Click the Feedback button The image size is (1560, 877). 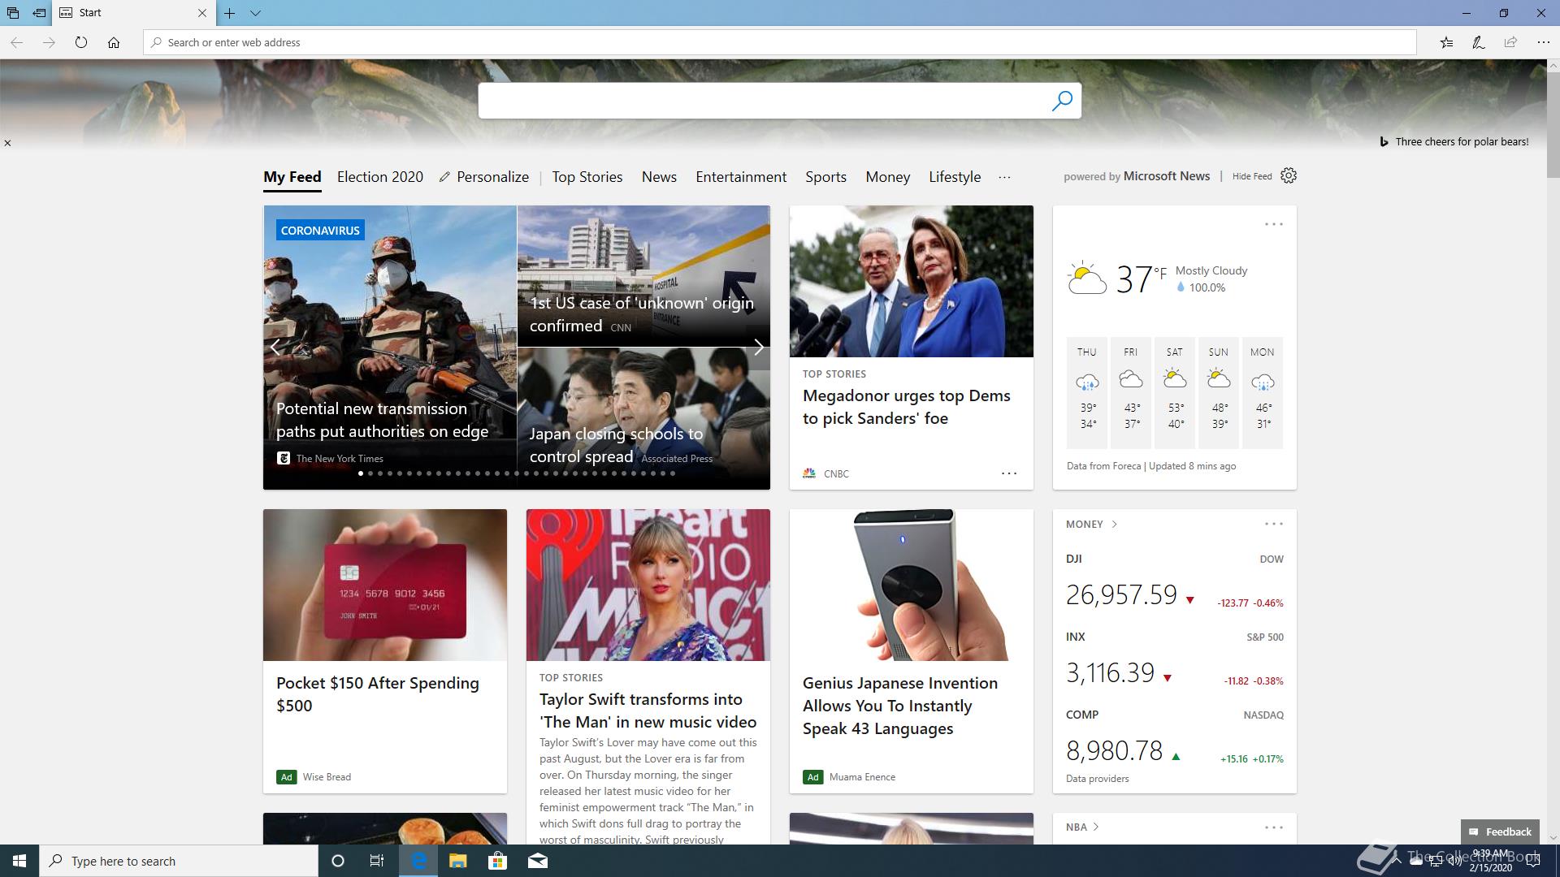[1500, 832]
